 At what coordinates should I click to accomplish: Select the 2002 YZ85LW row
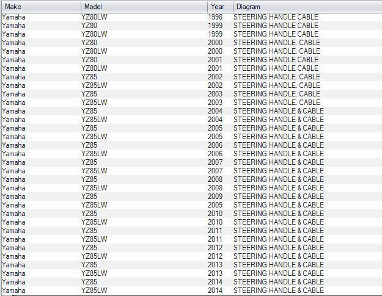(x=192, y=85)
